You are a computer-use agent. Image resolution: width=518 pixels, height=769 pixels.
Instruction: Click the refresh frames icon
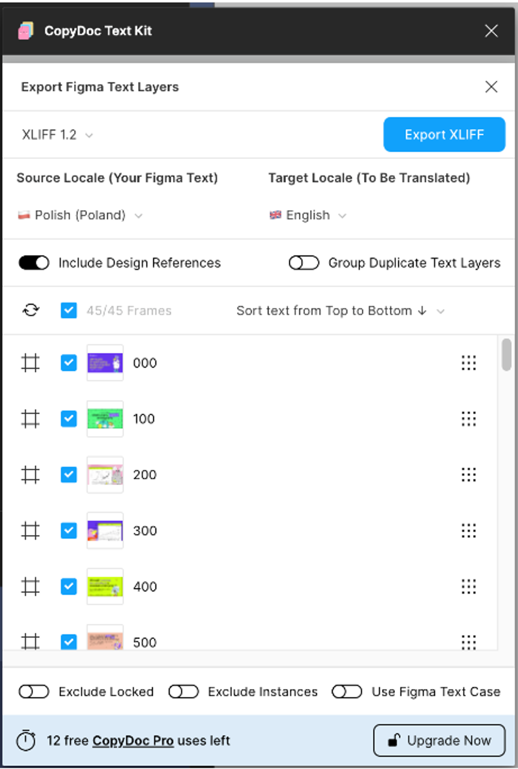point(31,310)
